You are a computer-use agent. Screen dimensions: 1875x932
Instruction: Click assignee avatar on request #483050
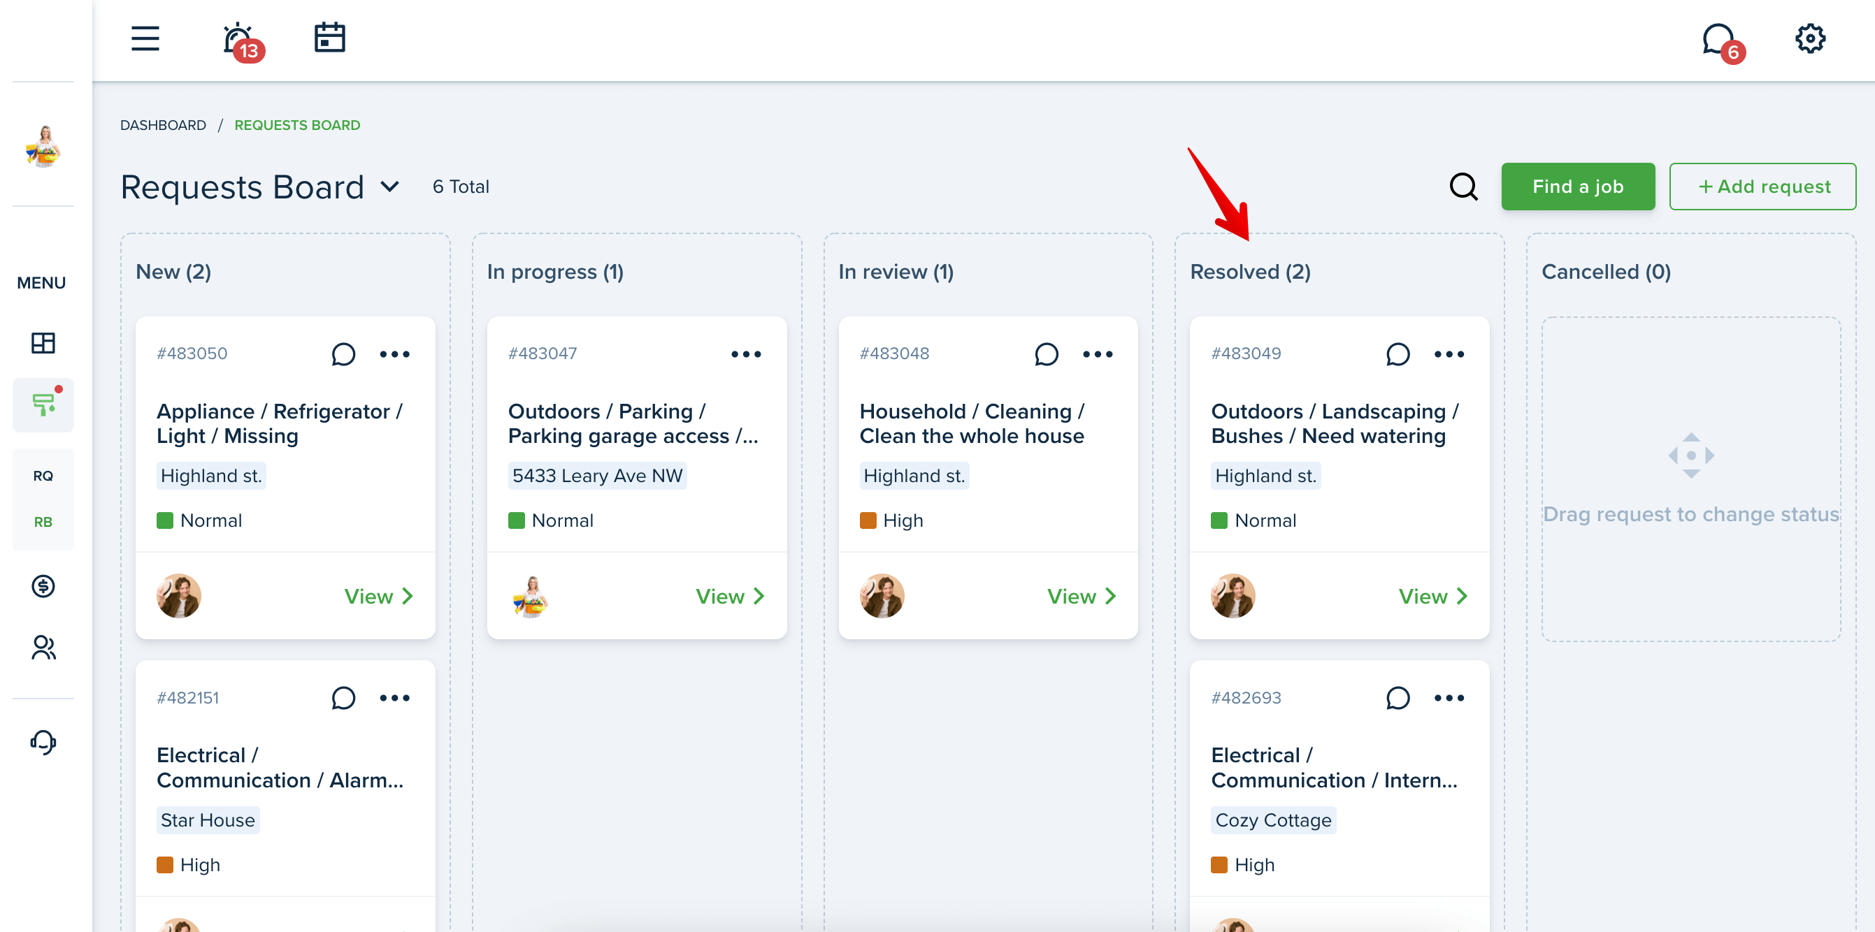point(179,597)
